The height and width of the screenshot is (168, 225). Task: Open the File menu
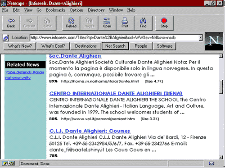[5, 10]
